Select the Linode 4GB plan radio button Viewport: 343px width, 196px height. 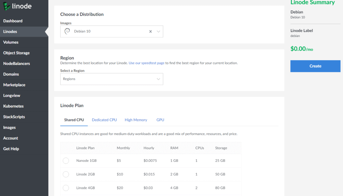[x=66, y=188]
